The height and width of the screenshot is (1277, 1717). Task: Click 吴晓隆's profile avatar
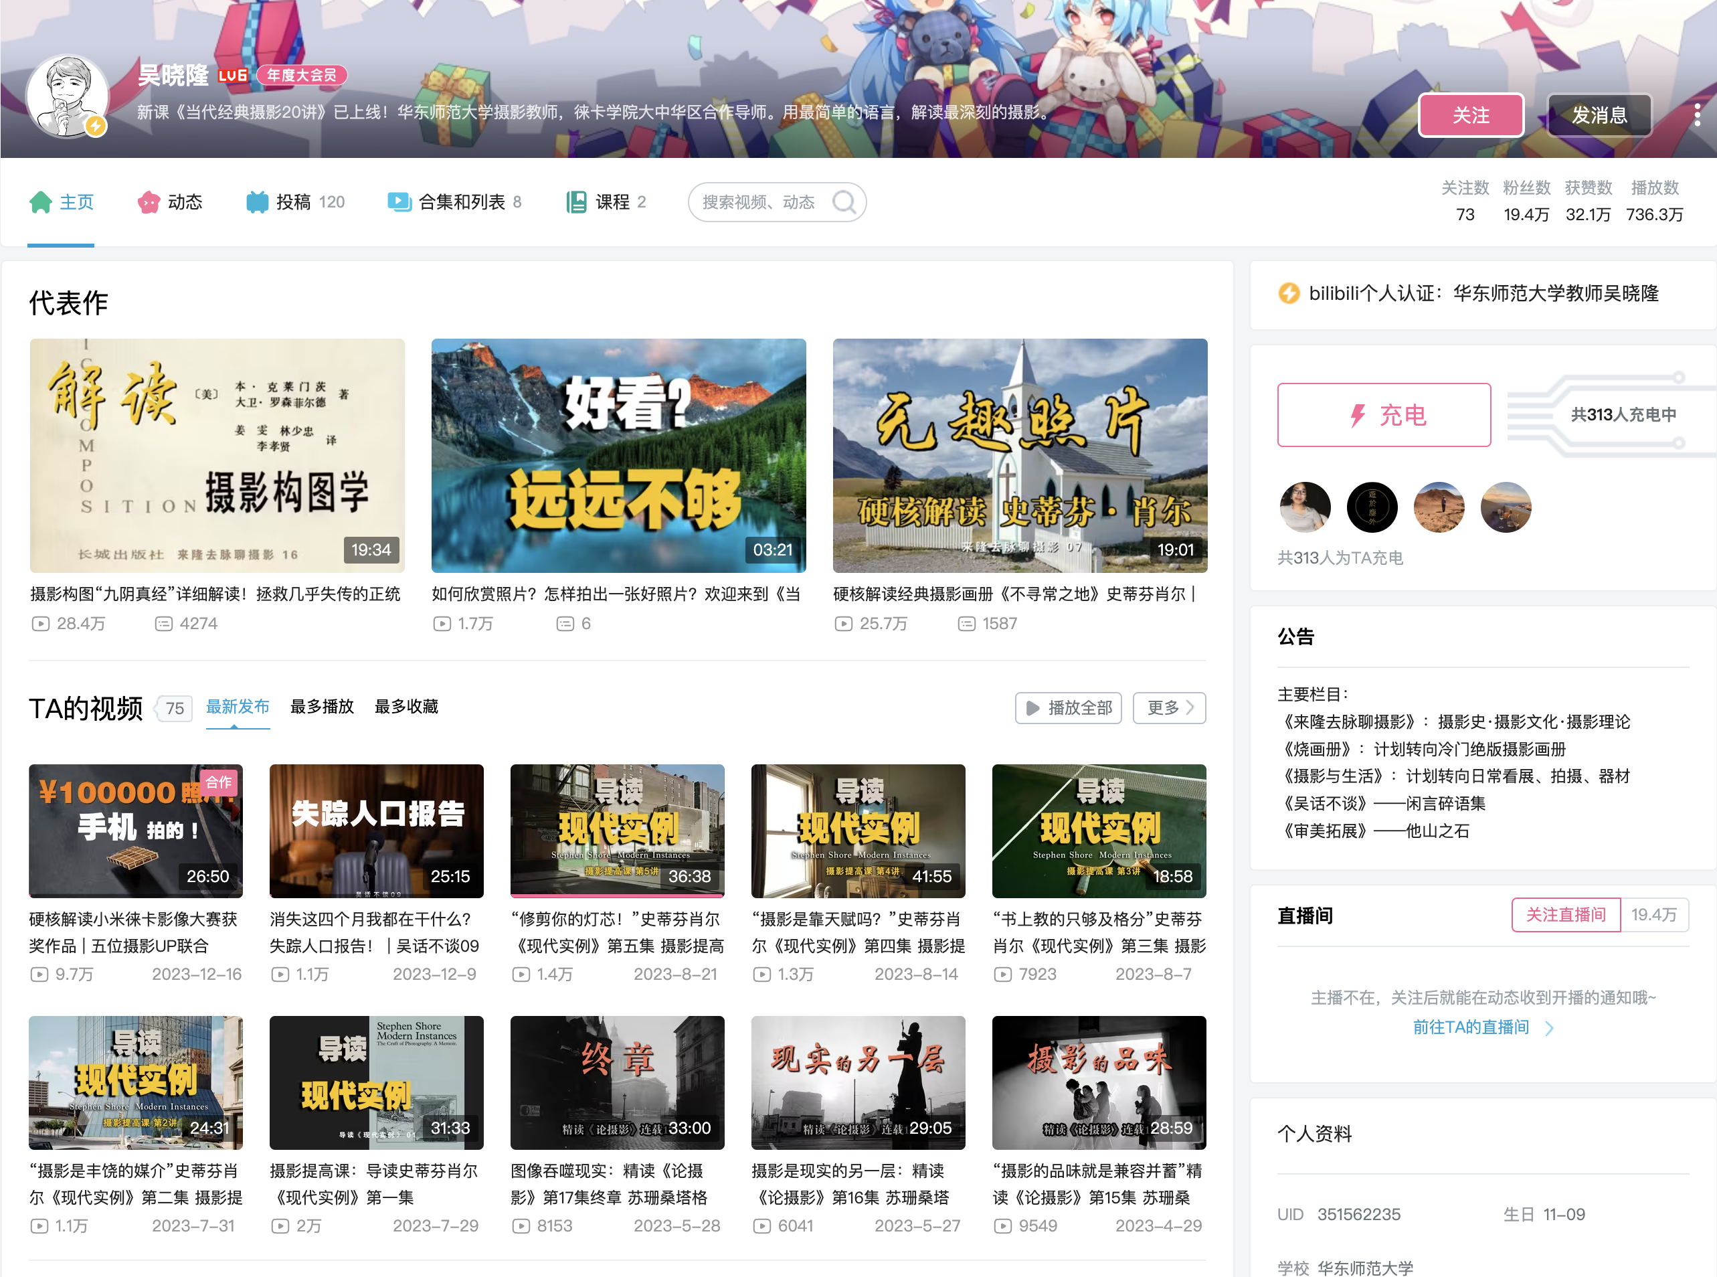pos(67,96)
